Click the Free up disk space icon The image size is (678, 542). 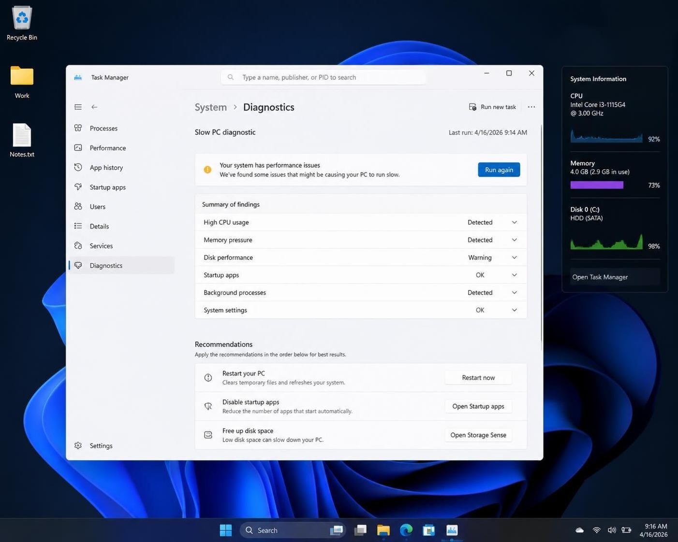[208, 435]
